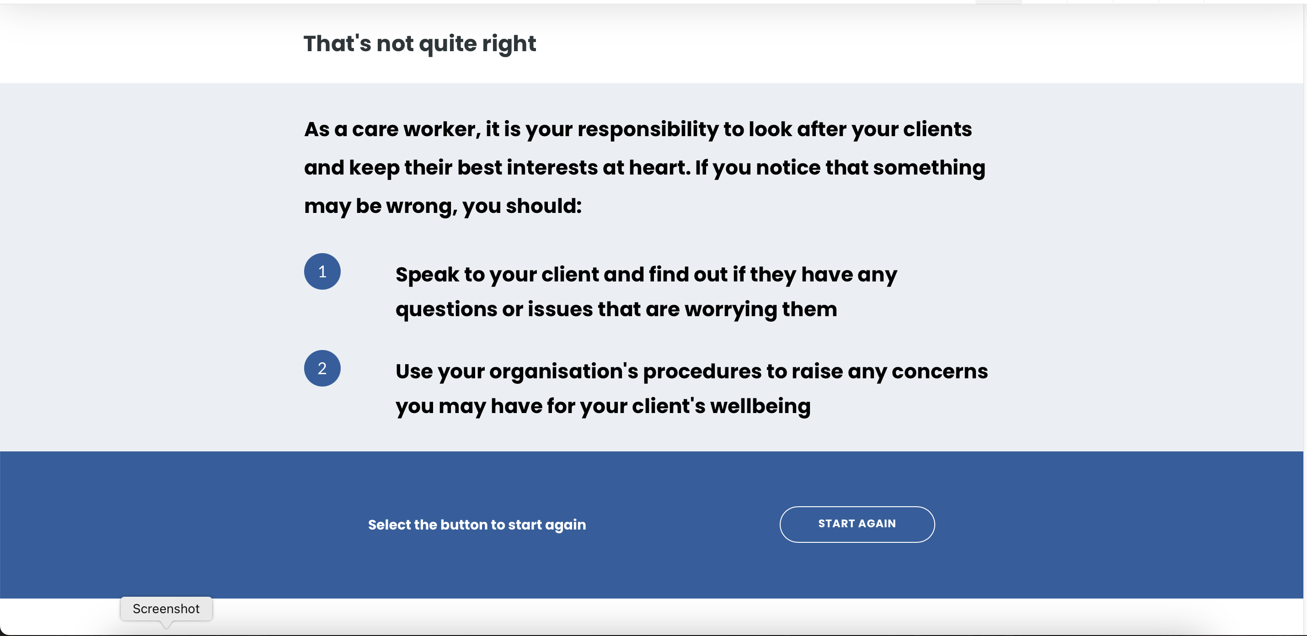Click the blue number 1 circle badge

[322, 272]
